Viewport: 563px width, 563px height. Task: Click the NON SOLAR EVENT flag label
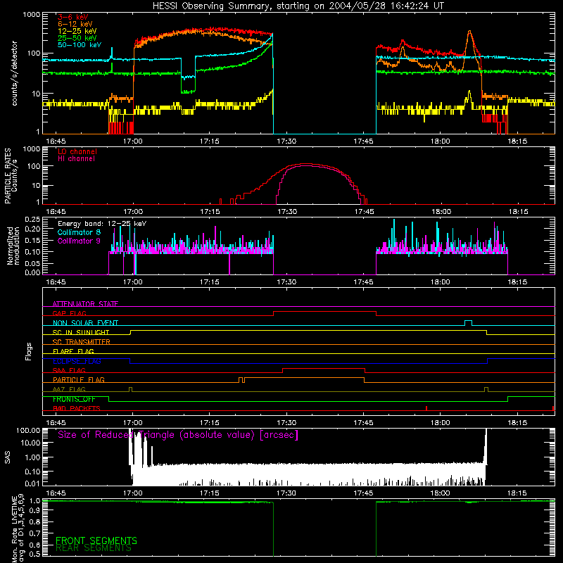pyautogui.click(x=85, y=323)
